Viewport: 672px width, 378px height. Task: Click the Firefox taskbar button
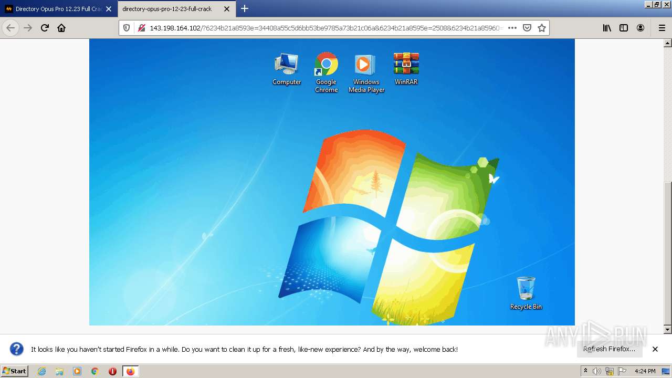click(x=130, y=371)
